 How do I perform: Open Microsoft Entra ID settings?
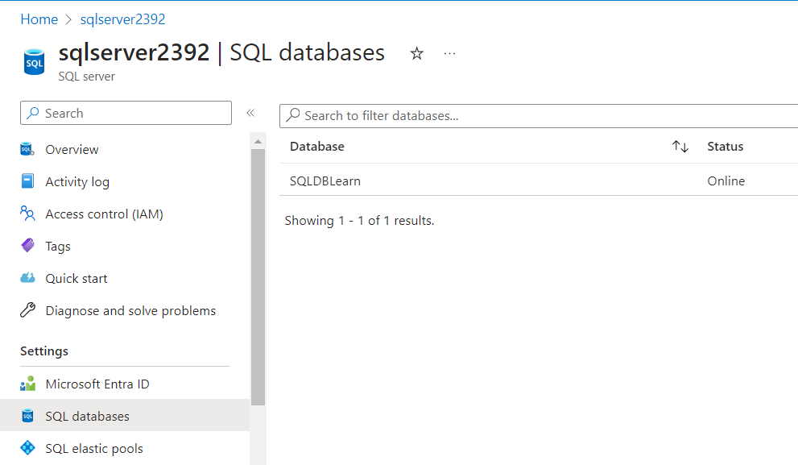97,384
